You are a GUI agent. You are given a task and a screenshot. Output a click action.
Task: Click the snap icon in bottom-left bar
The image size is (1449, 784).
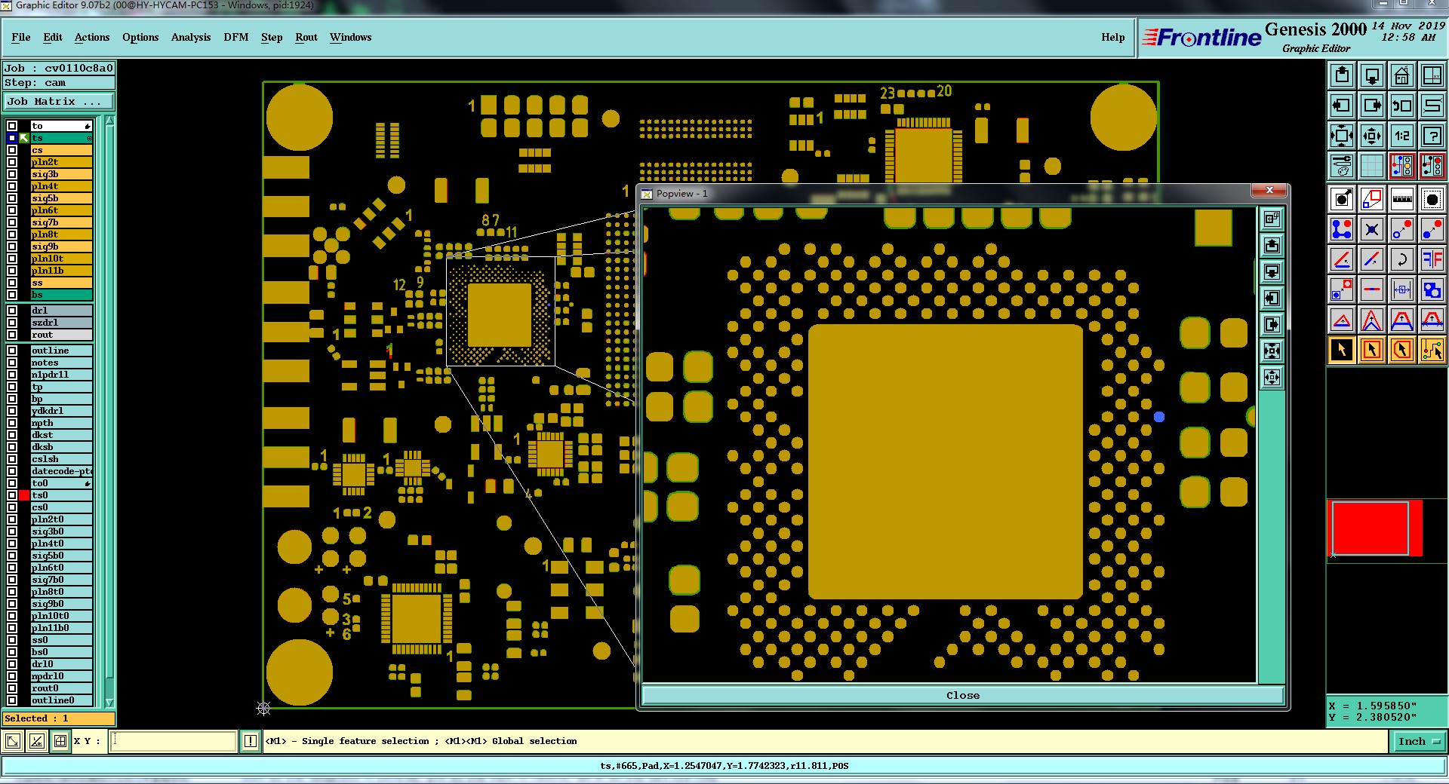tap(60, 741)
